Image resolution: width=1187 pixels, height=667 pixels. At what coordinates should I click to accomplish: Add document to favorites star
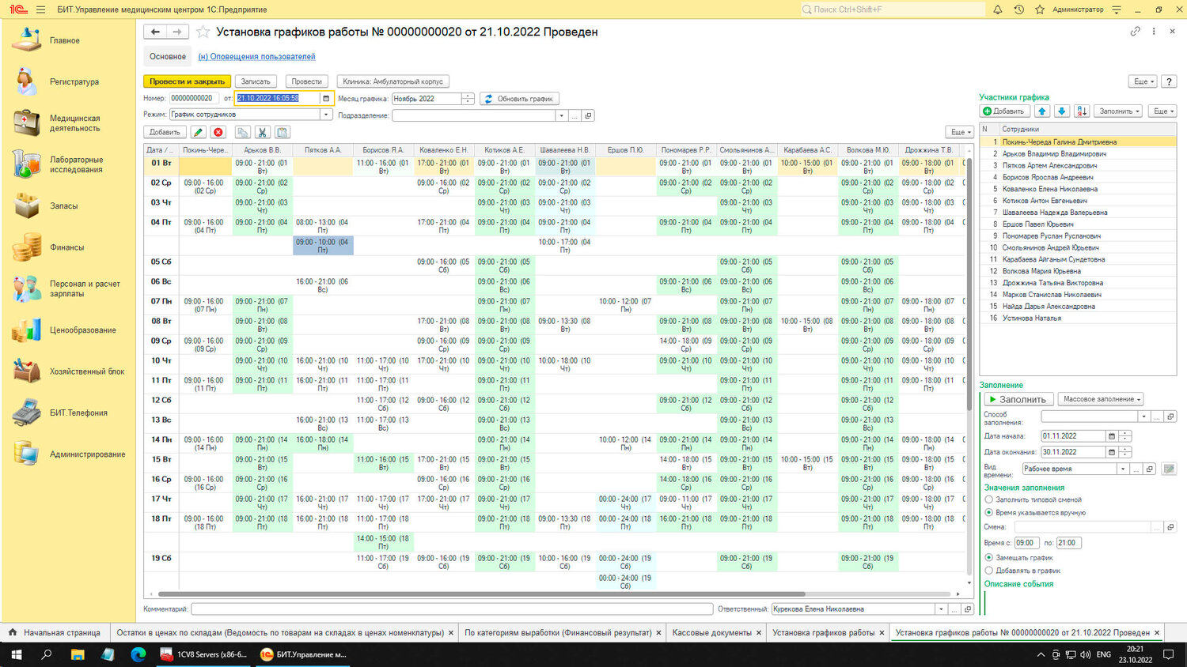tap(203, 32)
